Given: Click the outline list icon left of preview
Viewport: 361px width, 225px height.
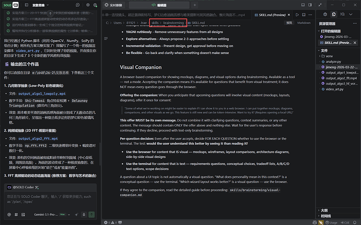Looking at the screenshot, I should pos(106,39).
